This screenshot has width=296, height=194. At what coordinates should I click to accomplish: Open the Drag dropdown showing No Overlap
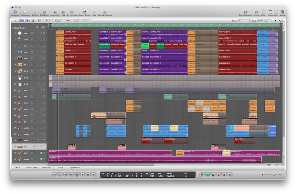pyautogui.click(x=264, y=21)
